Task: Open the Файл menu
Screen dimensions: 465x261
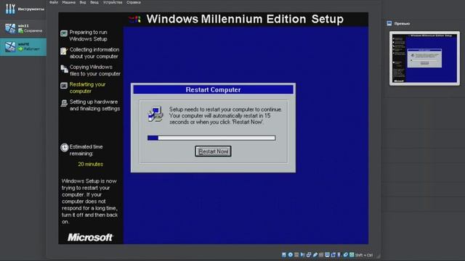Action: [54, 2]
